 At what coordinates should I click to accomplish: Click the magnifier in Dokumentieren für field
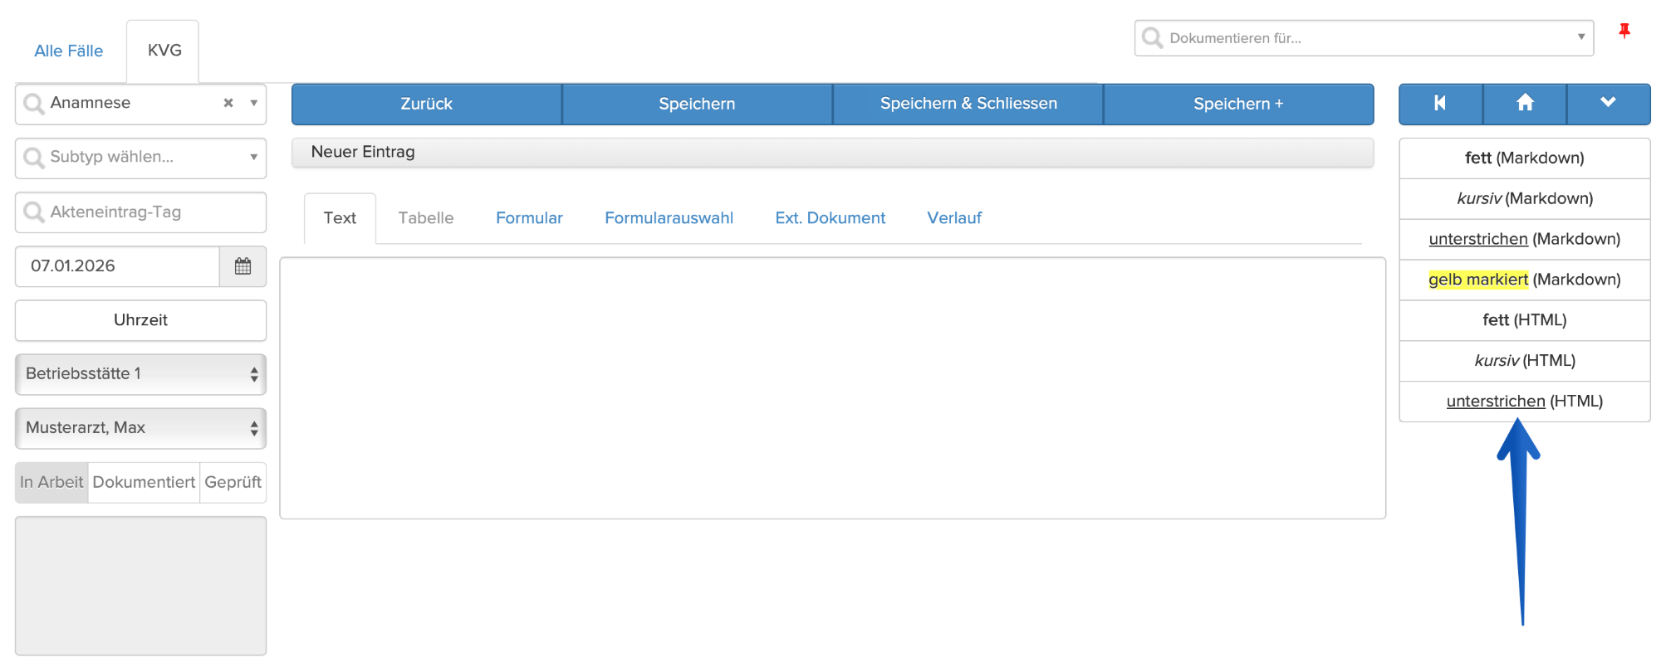click(x=1152, y=38)
